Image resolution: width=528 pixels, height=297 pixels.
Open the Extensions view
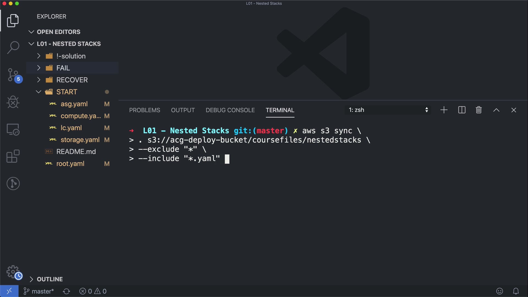click(x=13, y=156)
